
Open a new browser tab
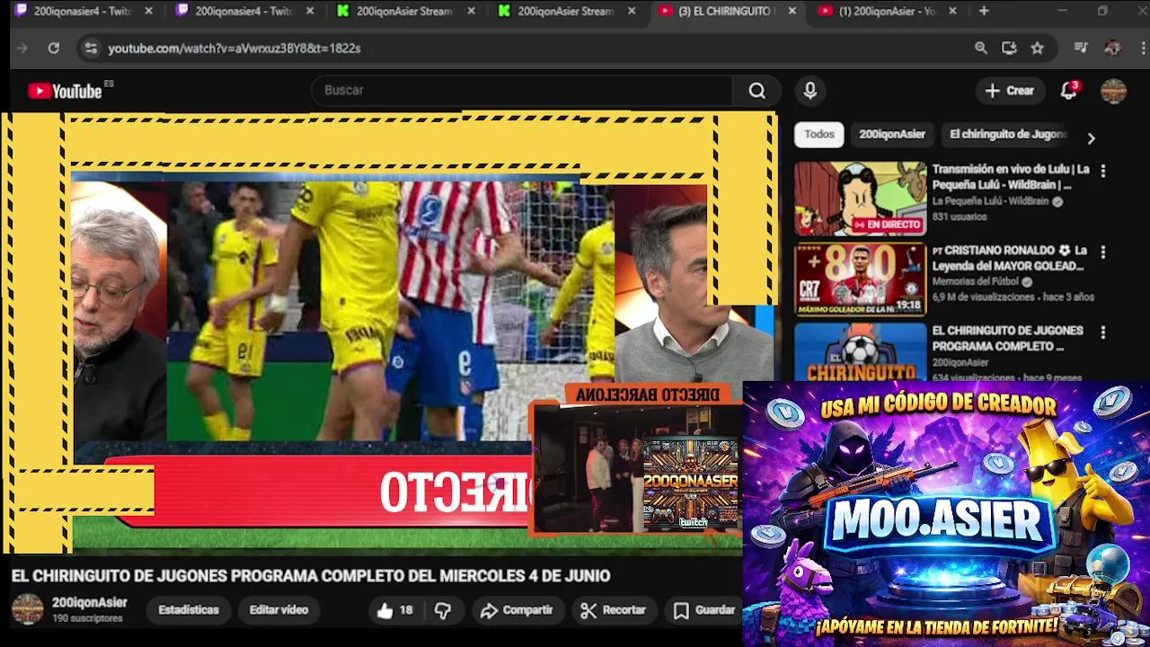click(984, 11)
